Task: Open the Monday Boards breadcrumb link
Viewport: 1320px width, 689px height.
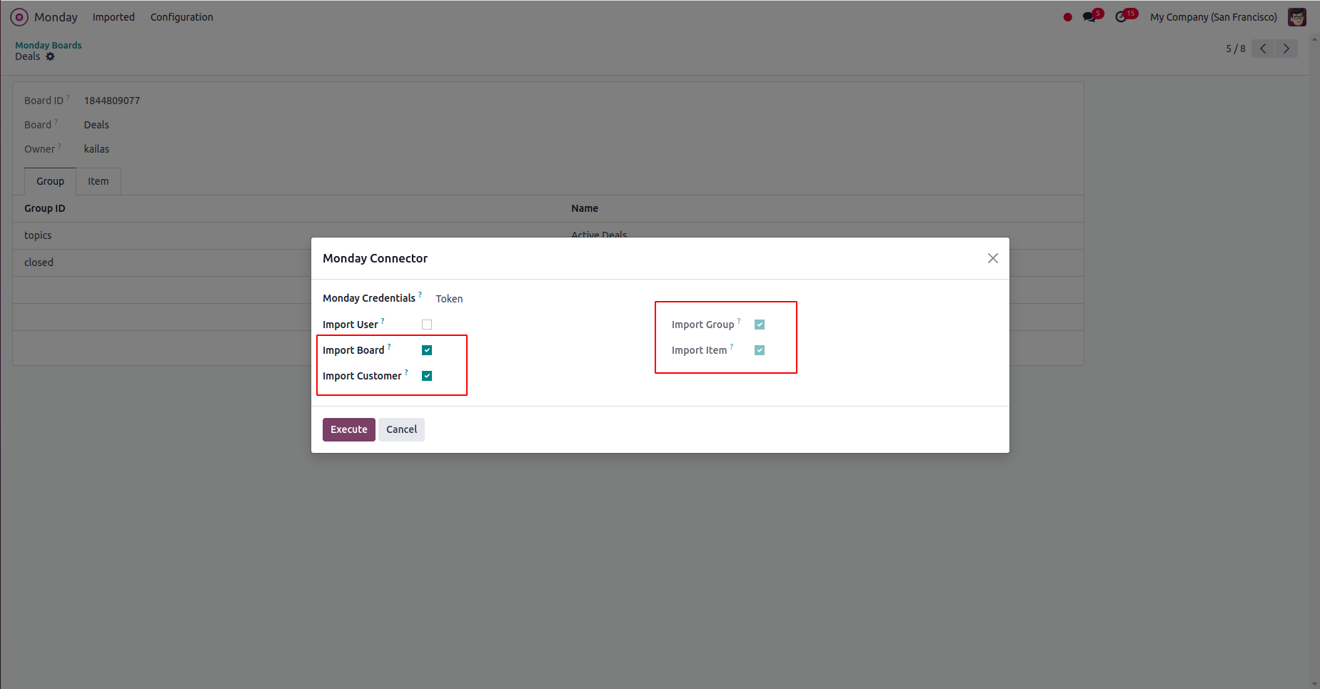Action: 49,45
